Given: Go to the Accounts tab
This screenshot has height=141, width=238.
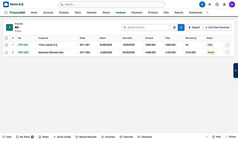Looking at the screenshot, I should tap(48, 13).
